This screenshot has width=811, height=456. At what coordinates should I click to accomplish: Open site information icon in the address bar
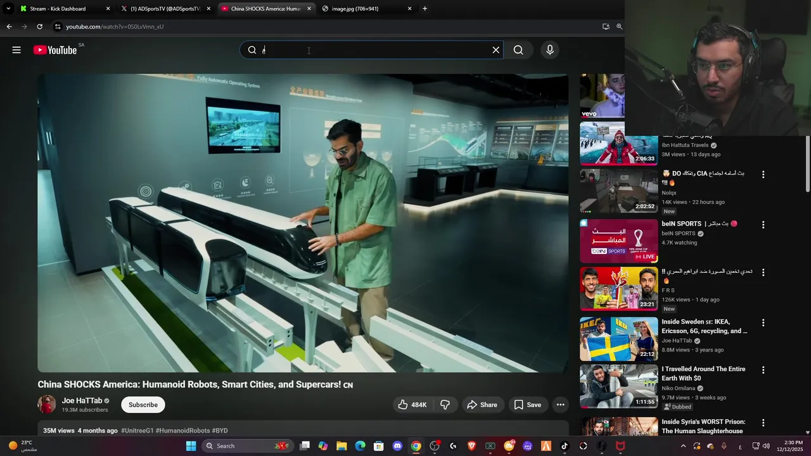[58, 27]
